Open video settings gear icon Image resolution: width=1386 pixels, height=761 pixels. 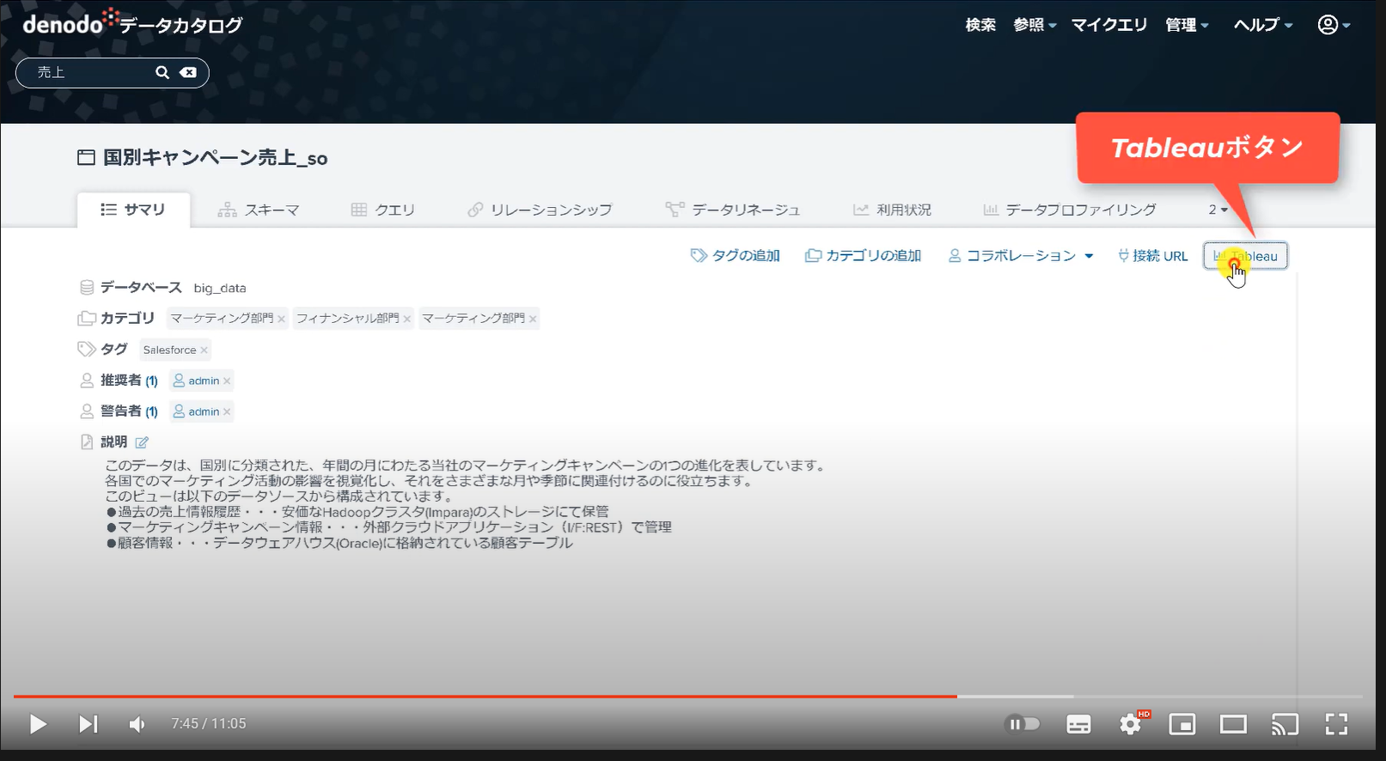tap(1130, 724)
